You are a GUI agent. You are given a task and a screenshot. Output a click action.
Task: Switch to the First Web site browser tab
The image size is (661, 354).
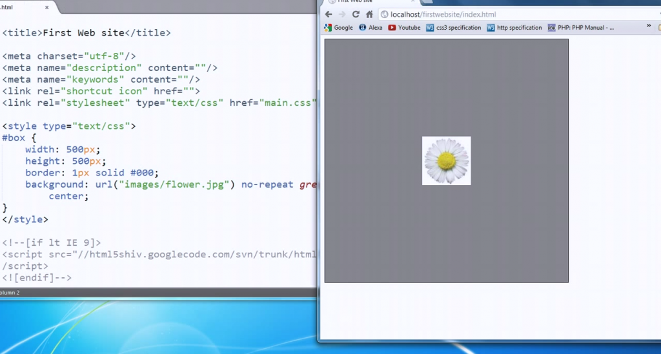355,2
